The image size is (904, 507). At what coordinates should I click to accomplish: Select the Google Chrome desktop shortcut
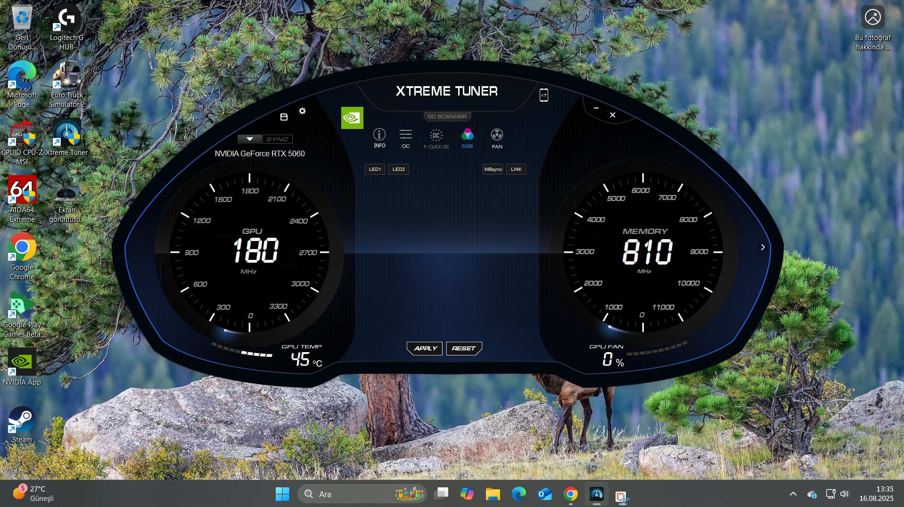pos(22,257)
